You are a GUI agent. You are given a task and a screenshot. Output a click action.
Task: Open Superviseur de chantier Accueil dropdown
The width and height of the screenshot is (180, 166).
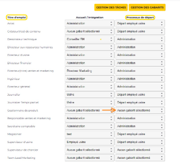(x=90, y=150)
